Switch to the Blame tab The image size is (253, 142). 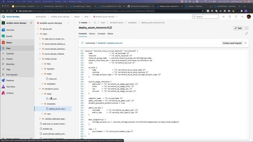click(110, 34)
